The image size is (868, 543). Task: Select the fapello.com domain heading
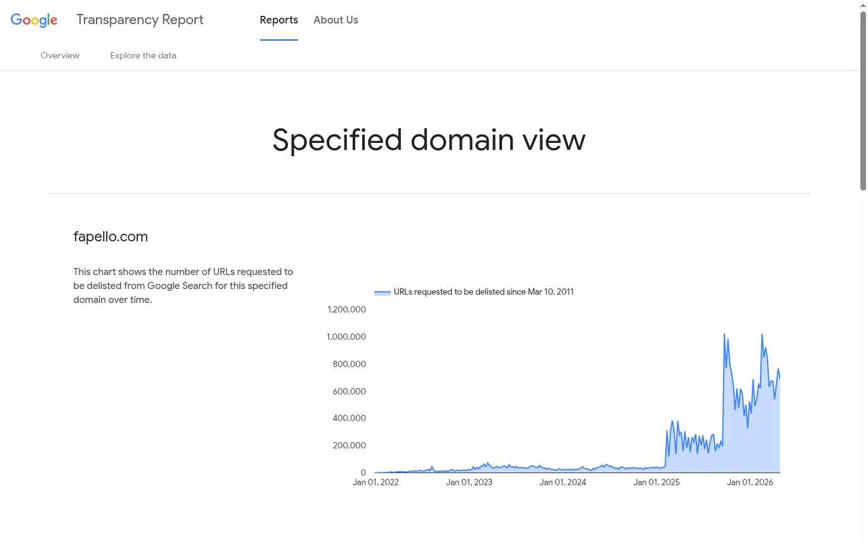[111, 237]
